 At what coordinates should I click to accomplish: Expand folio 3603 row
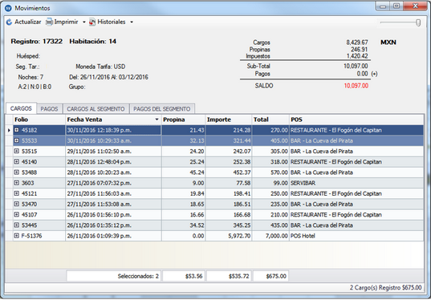tap(17, 183)
